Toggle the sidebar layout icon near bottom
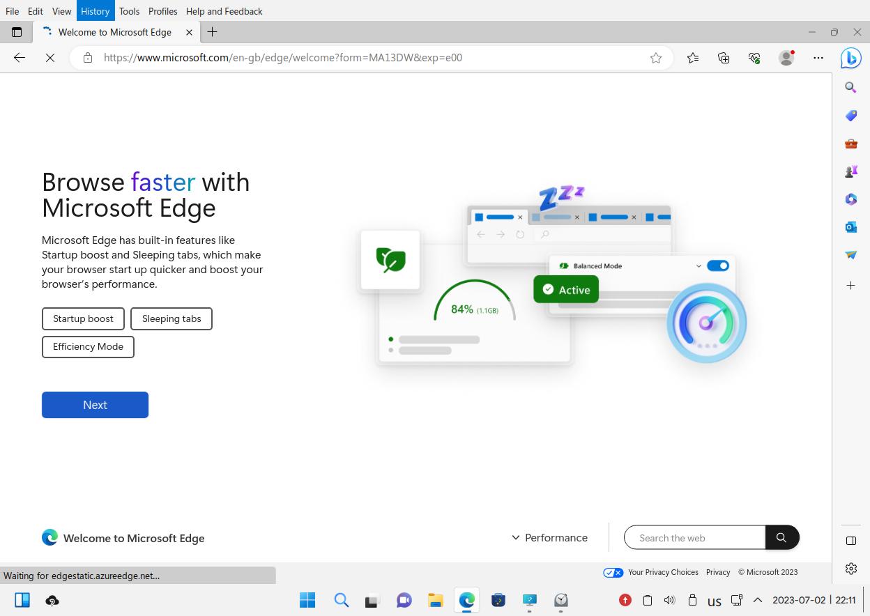Screen dimensions: 870x616 coord(850,541)
